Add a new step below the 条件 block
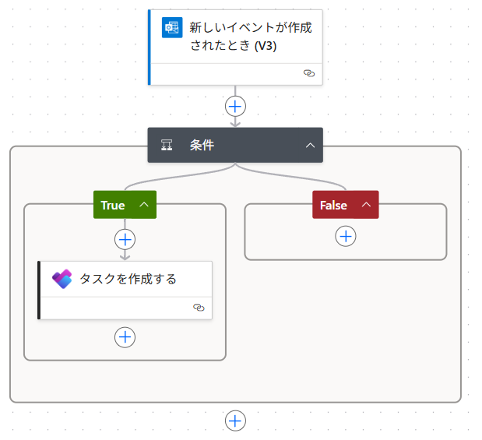Viewport: 482px width, 440px height. [x=235, y=421]
